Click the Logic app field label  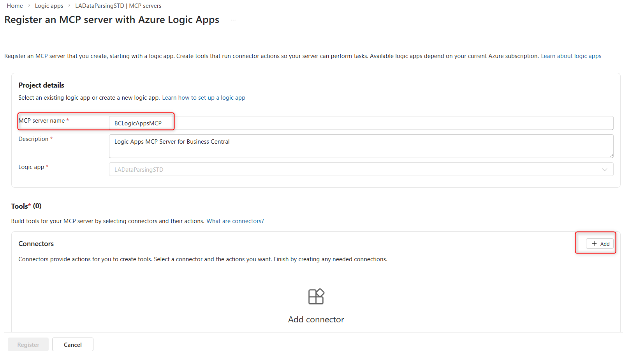(x=31, y=167)
